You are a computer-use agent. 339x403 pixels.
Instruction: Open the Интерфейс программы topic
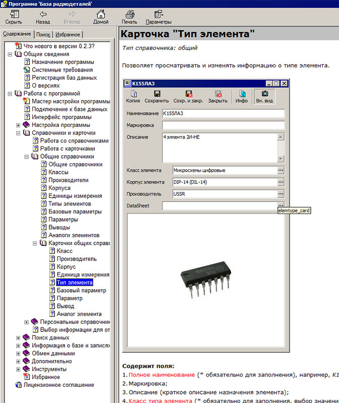tap(62, 117)
